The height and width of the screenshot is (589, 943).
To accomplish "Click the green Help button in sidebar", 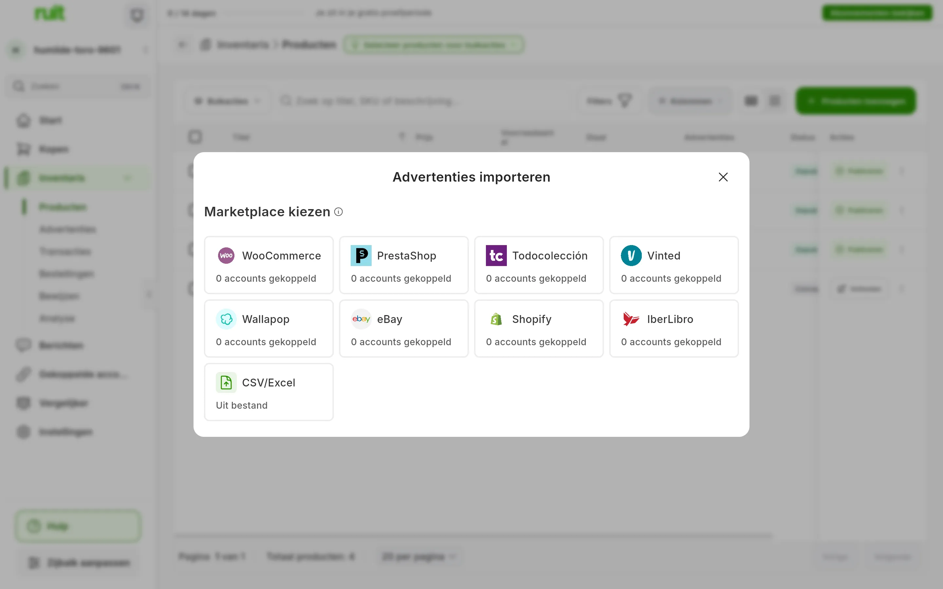I will (x=78, y=526).
